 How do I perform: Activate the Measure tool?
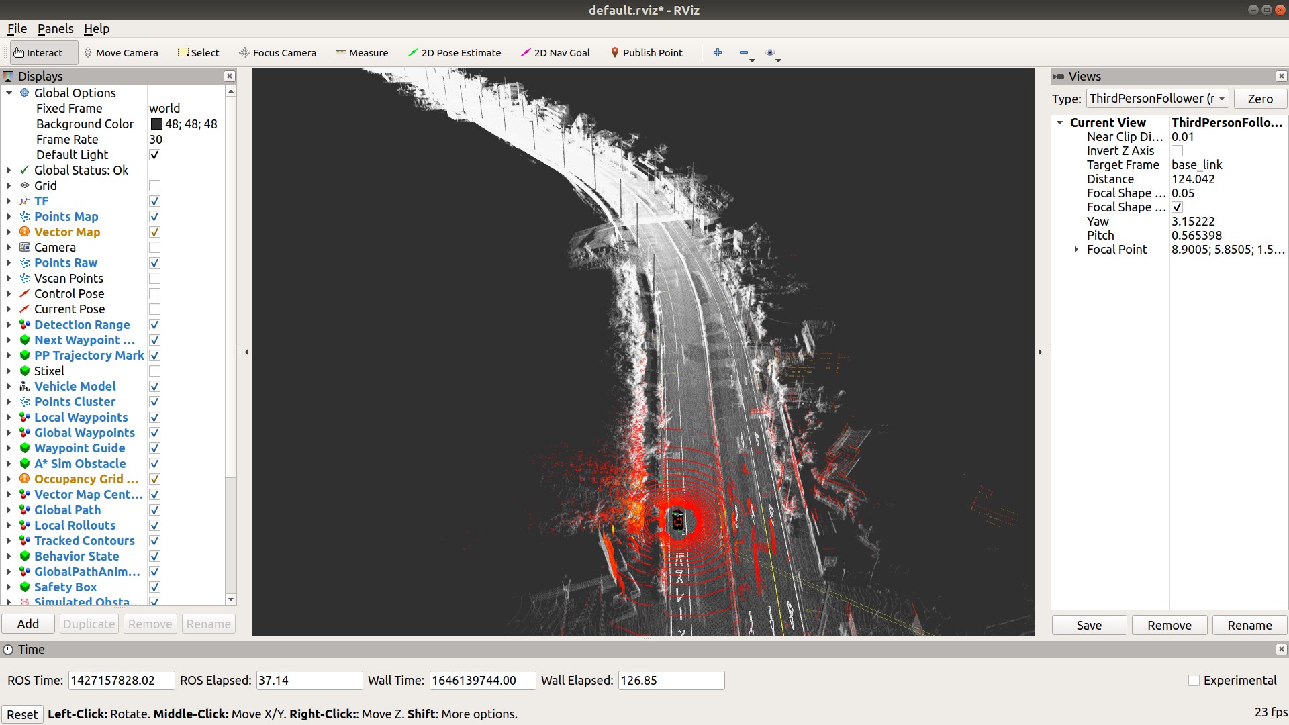[361, 52]
